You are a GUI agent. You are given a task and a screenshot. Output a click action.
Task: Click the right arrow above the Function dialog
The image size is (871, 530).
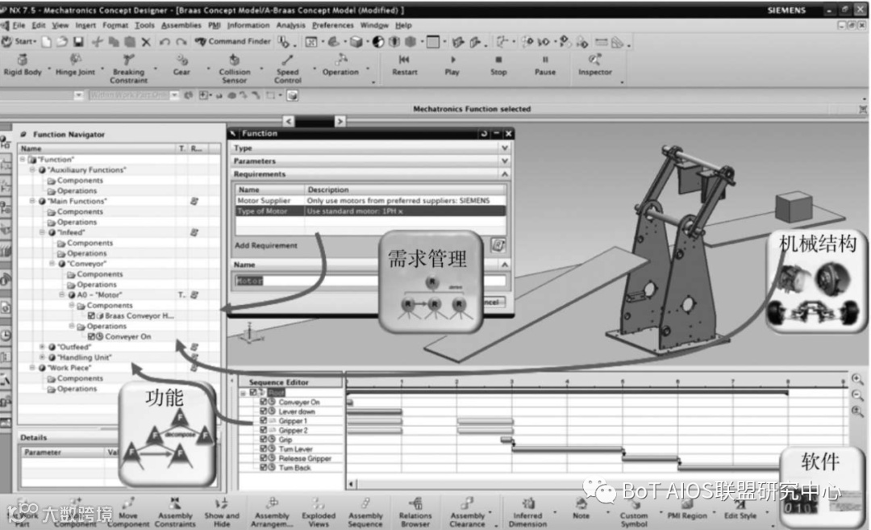(x=340, y=121)
